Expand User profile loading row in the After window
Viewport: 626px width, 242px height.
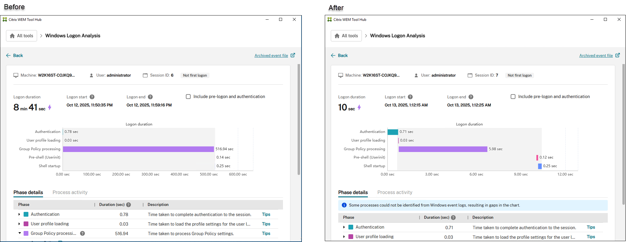point(344,237)
